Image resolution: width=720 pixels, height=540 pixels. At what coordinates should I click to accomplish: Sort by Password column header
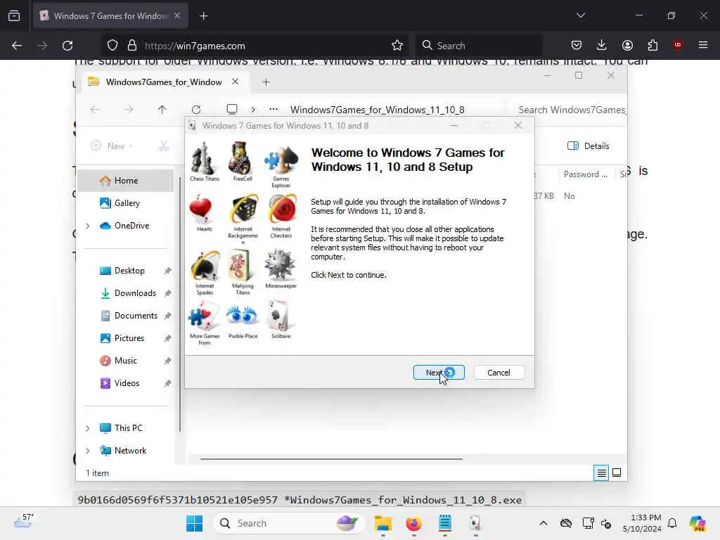pos(586,174)
